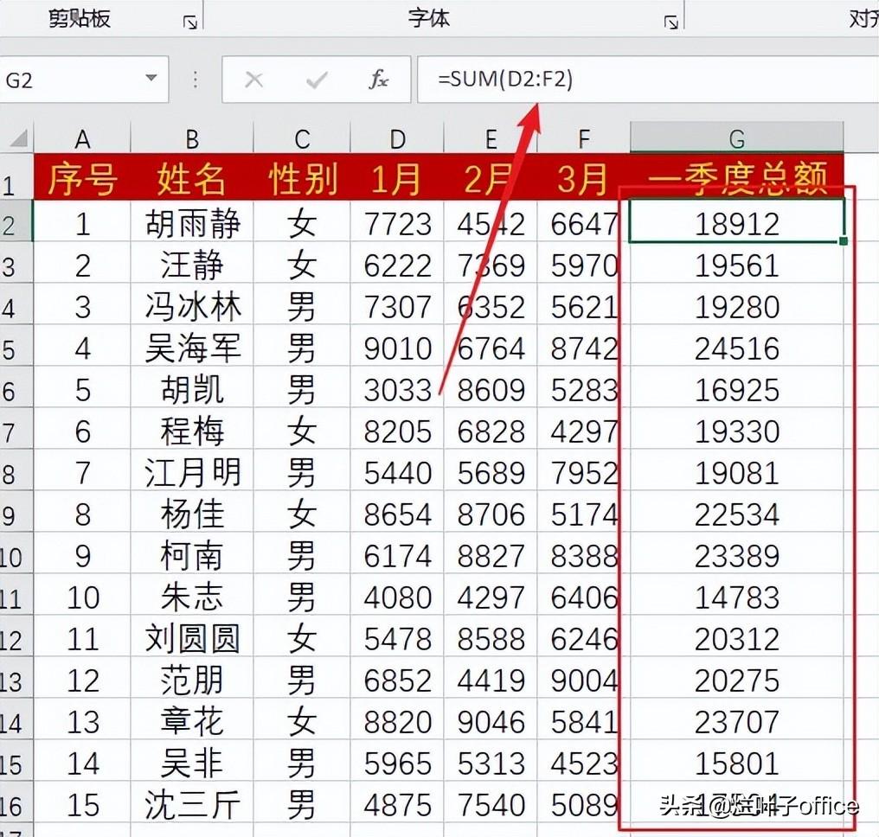Click the header cell 性别
This screenshot has height=837, width=879.
[302, 179]
